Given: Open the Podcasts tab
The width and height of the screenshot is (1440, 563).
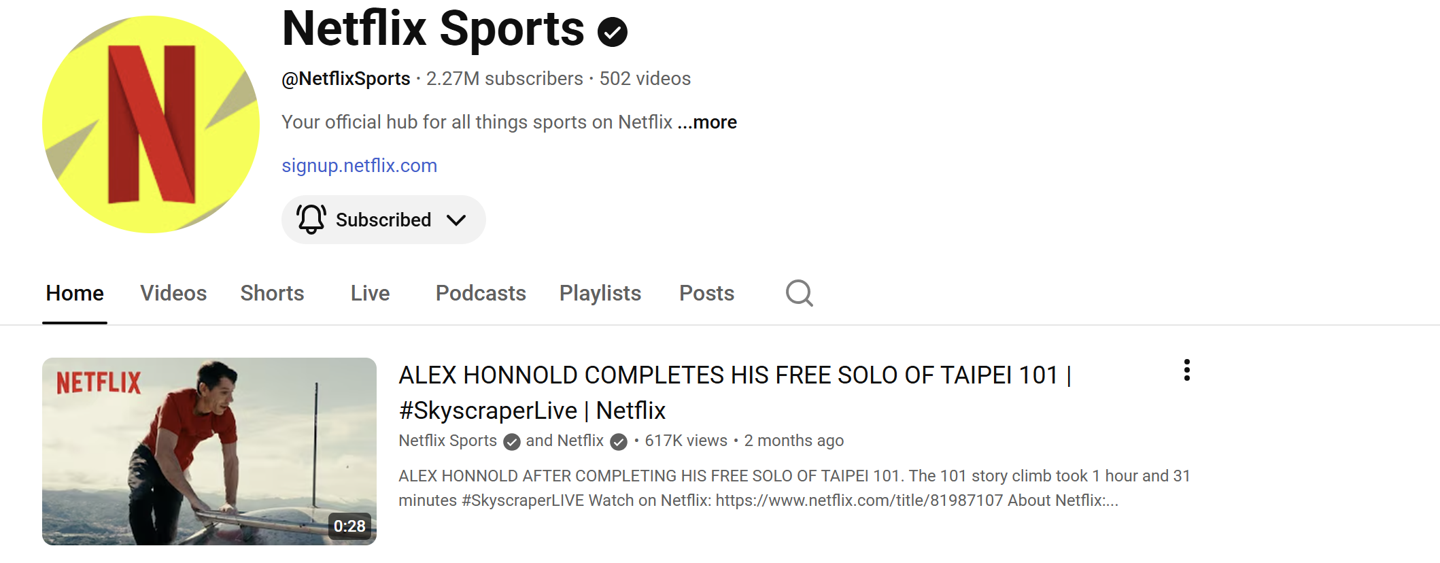Looking at the screenshot, I should [481, 293].
